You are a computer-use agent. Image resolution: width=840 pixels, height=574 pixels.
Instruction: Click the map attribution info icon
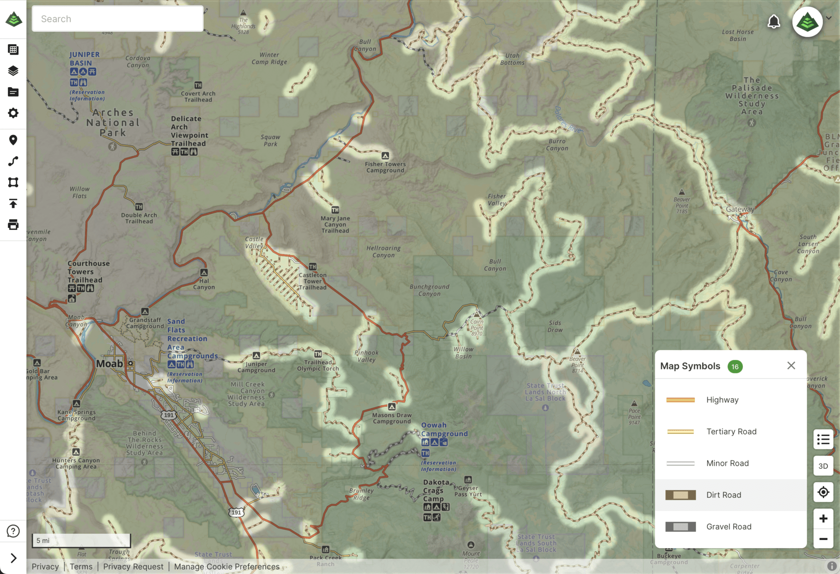[832, 566]
